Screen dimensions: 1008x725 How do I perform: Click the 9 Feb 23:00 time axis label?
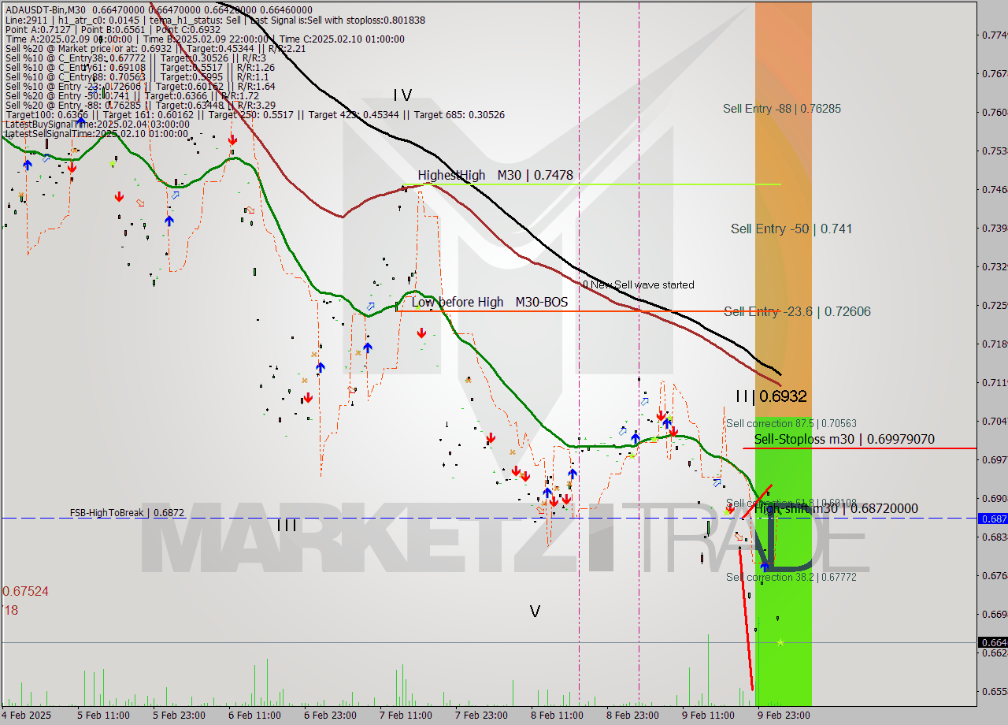(x=784, y=716)
